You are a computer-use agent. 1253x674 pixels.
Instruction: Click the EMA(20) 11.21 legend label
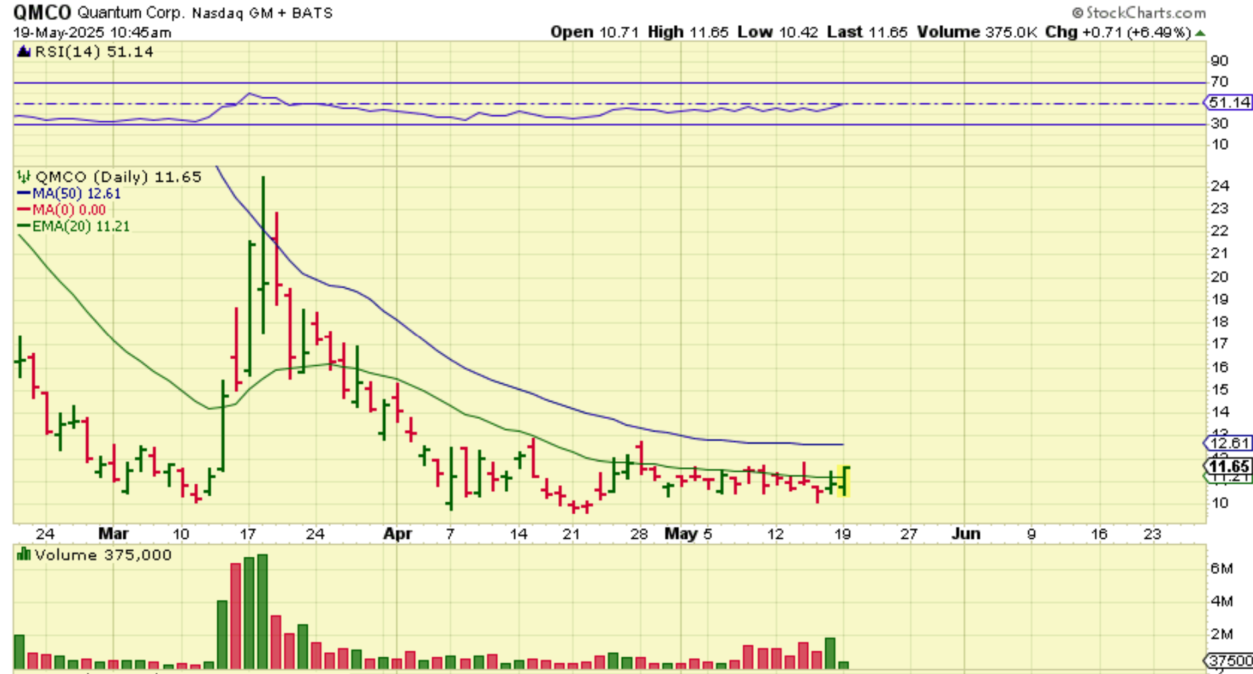pos(81,226)
